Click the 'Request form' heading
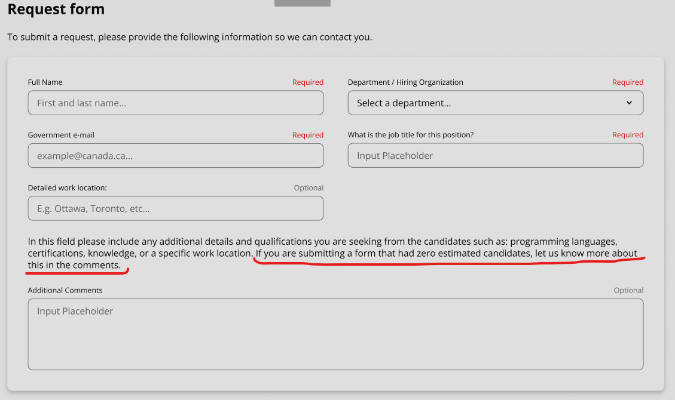This screenshot has width=675, height=400. click(x=56, y=10)
